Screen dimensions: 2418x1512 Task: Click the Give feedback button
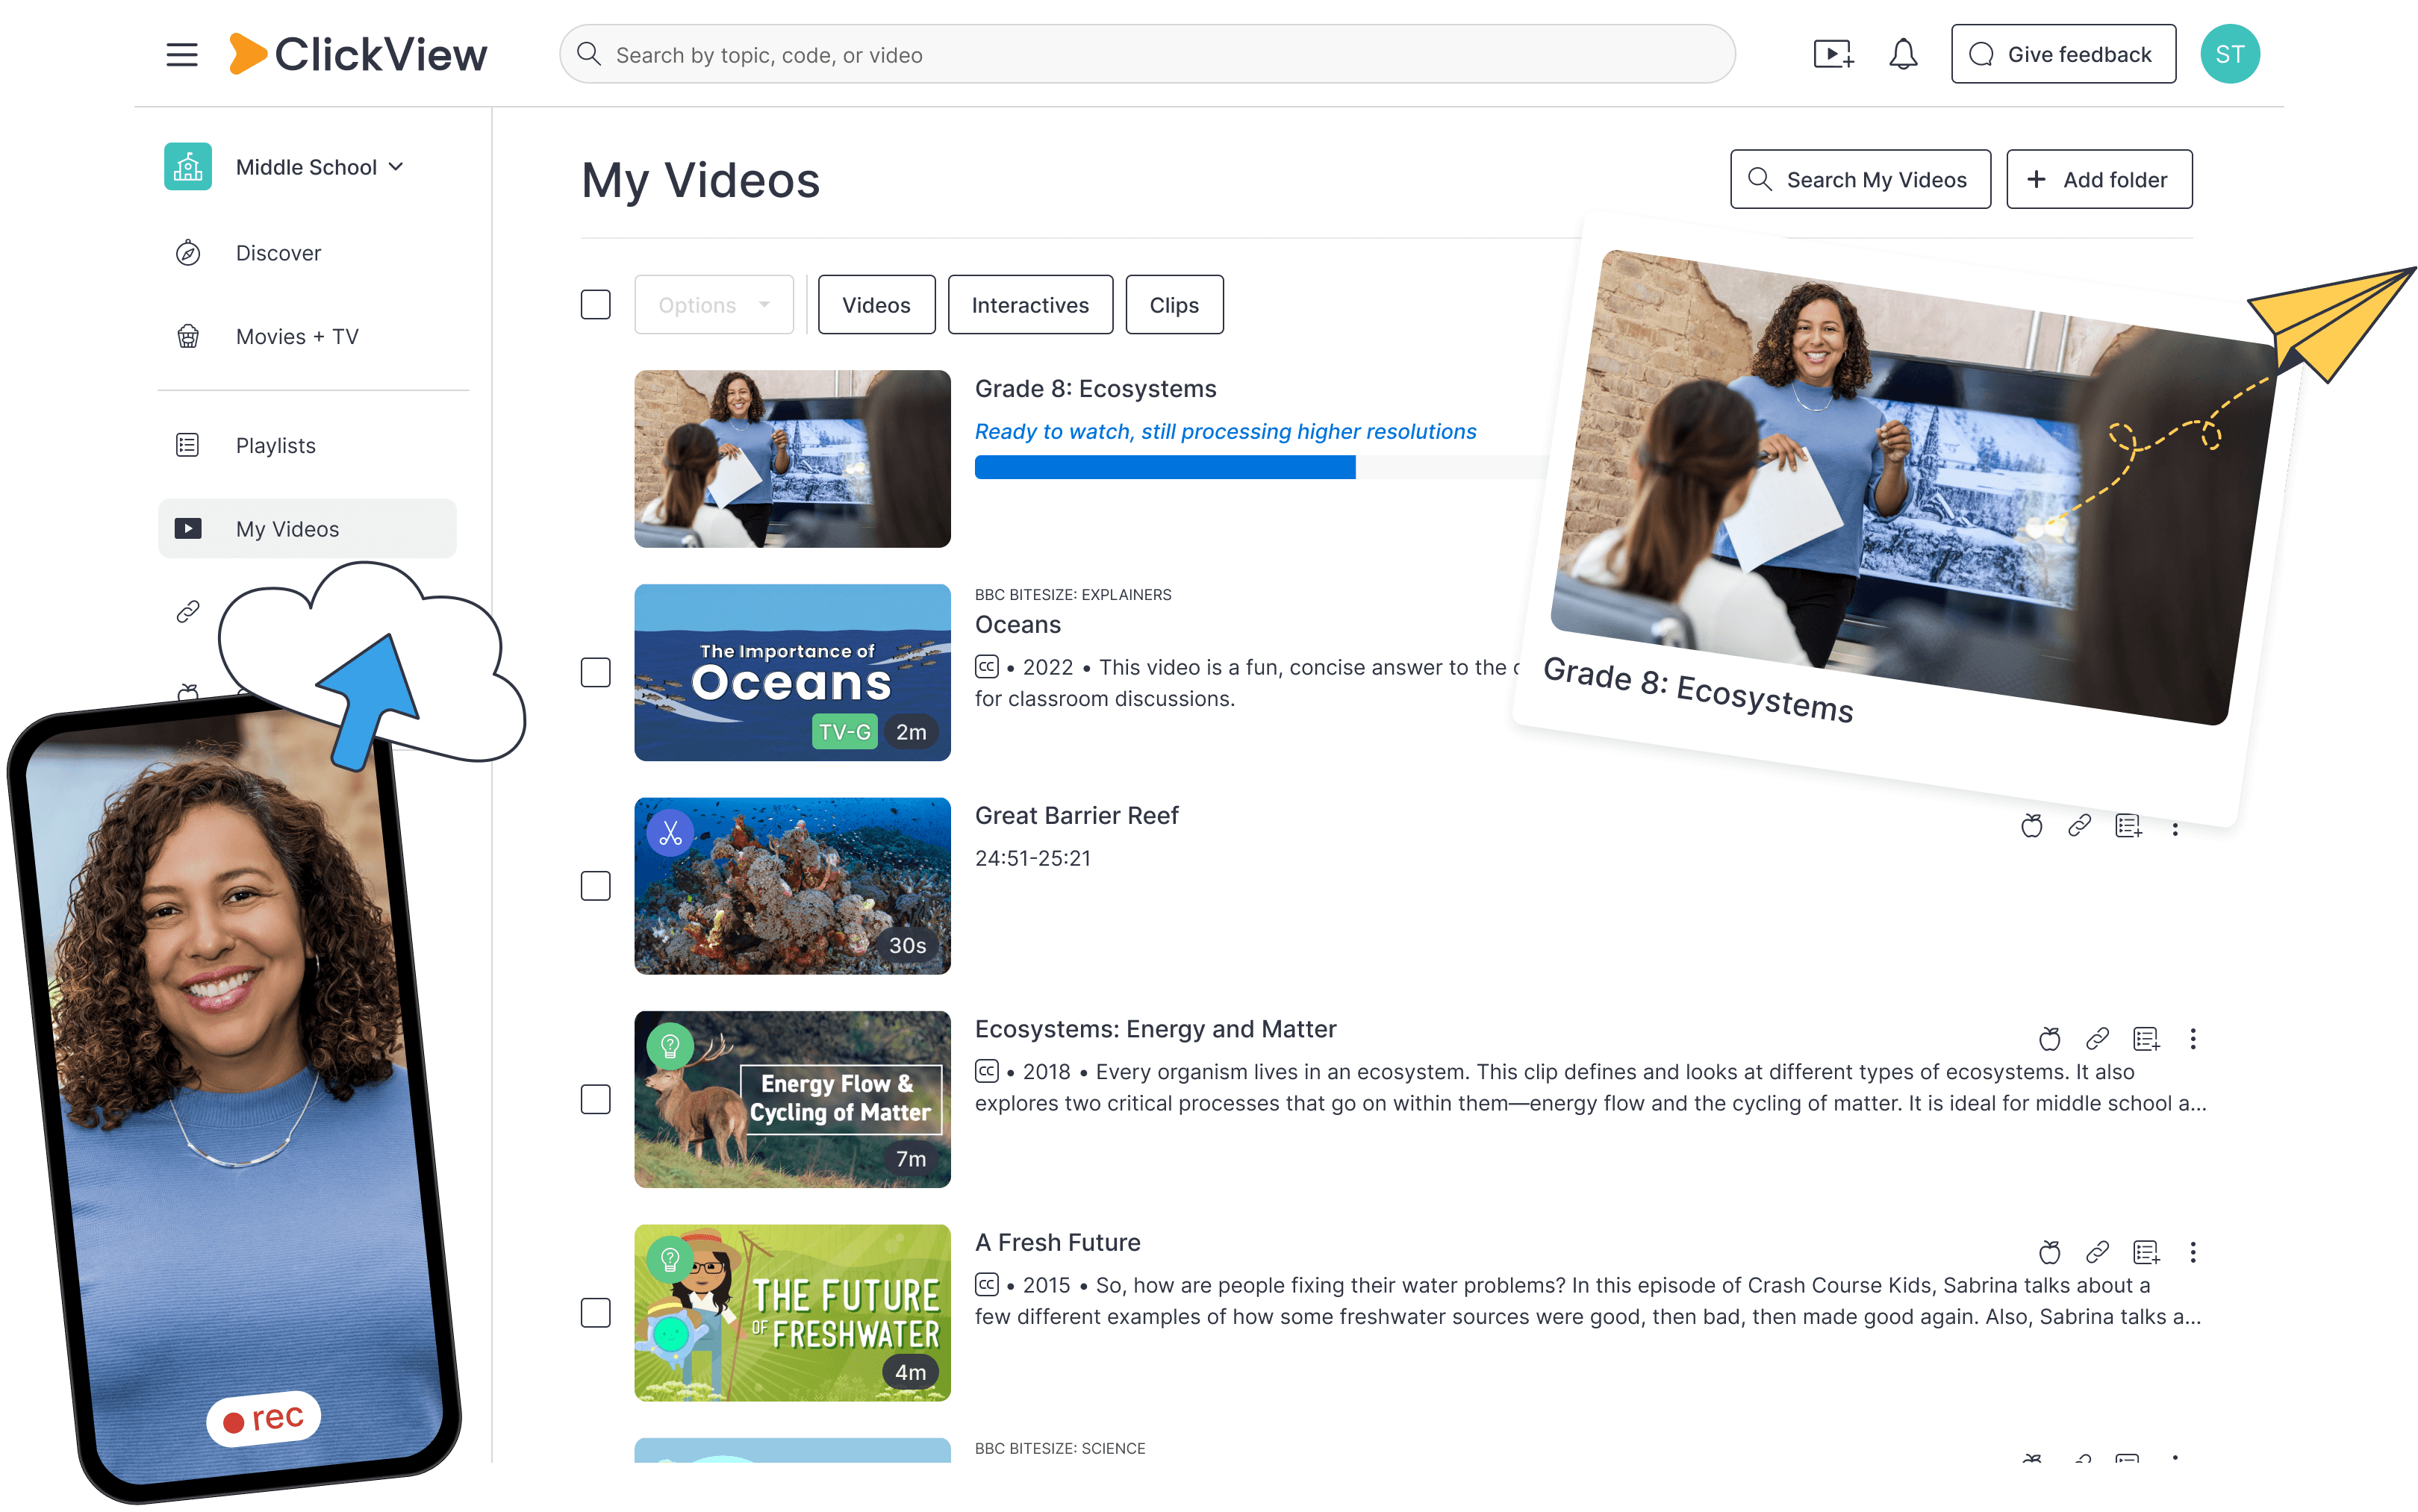point(2063,54)
